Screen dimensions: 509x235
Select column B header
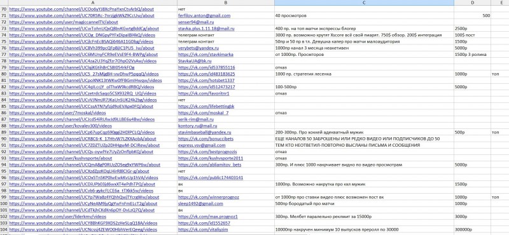point(226,3)
